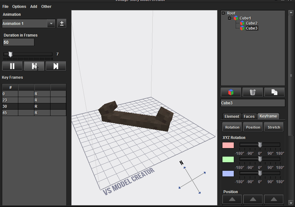Image resolution: width=295 pixels, height=207 pixels.
Task: Collapse the Cube1 tree node
Action: click(x=230, y=18)
